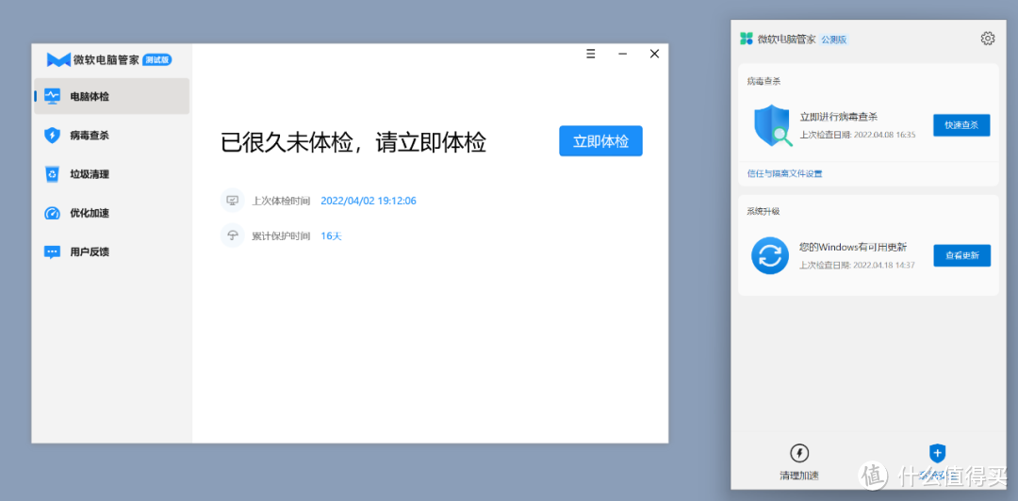Viewport: 1018px width, 501px height.
Task: Click 查看更新 to view Windows updates
Action: point(962,256)
